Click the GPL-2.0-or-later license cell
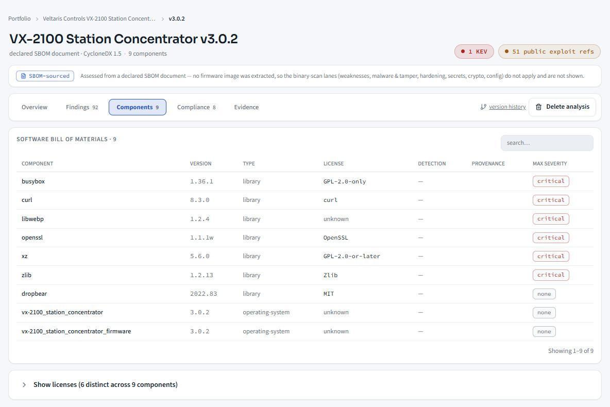This screenshot has height=407, width=610. (x=352, y=257)
